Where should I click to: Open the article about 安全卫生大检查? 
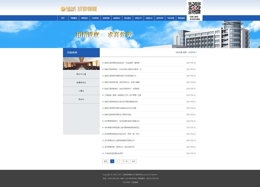(x=120, y=108)
